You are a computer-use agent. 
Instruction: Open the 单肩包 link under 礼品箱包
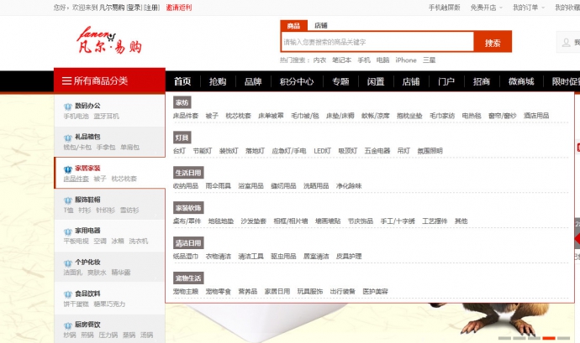[129, 147]
